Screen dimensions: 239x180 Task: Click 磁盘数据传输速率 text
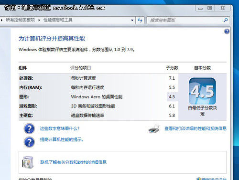[87, 115]
